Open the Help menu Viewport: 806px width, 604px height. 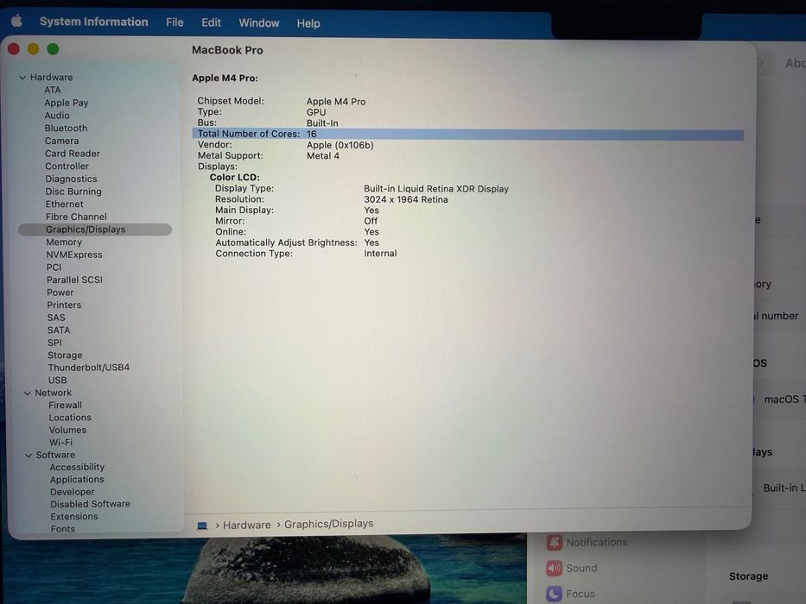click(x=308, y=23)
